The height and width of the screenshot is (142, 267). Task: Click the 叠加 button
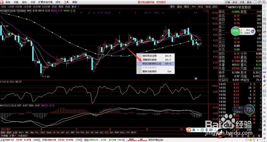pyautogui.click(x=179, y=7)
